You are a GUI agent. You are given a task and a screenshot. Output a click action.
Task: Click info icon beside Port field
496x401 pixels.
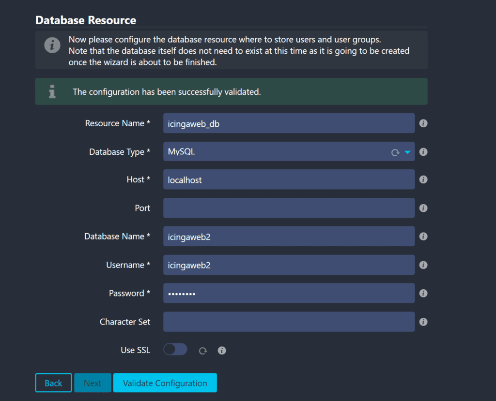click(x=423, y=208)
